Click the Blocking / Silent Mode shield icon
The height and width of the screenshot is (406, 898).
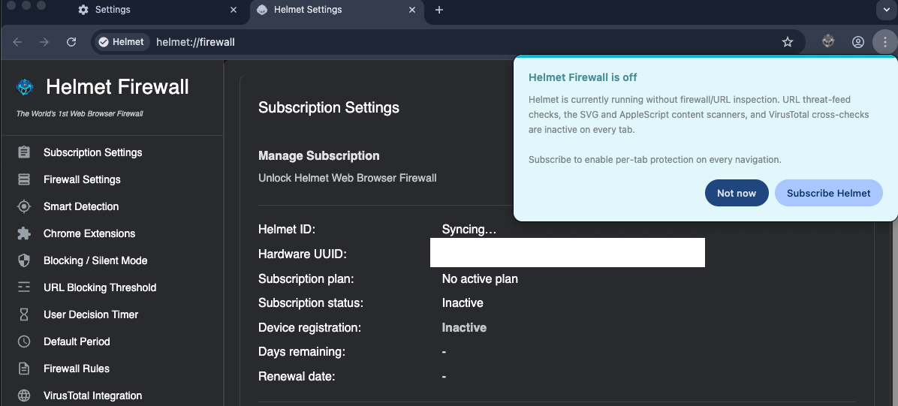pyautogui.click(x=23, y=260)
